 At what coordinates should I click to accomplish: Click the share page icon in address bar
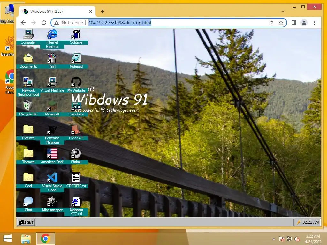(271, 23)
